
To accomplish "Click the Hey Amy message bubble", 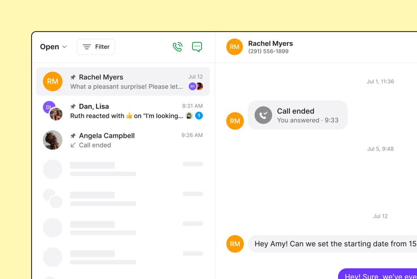I will point(332,244).
